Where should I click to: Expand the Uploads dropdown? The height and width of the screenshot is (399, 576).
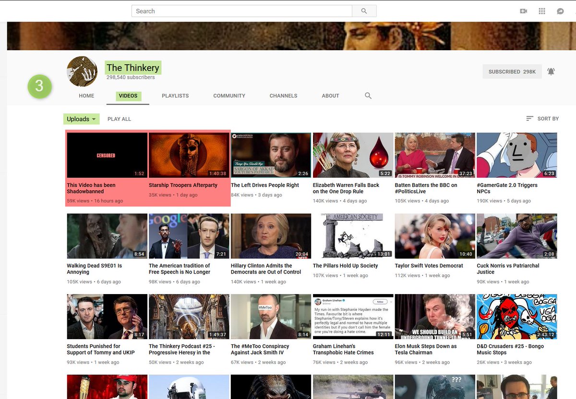81,119
